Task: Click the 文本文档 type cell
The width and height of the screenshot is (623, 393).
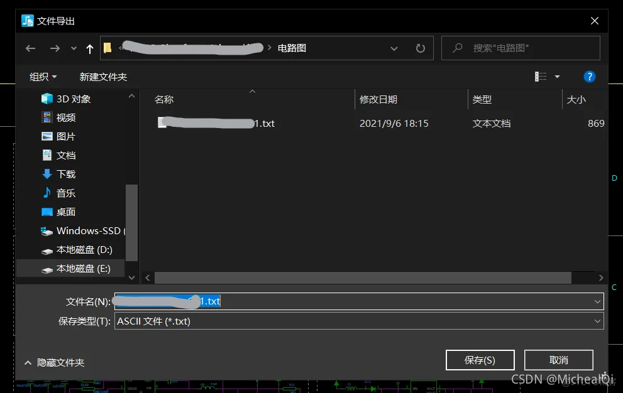Action: pos(492,124)
